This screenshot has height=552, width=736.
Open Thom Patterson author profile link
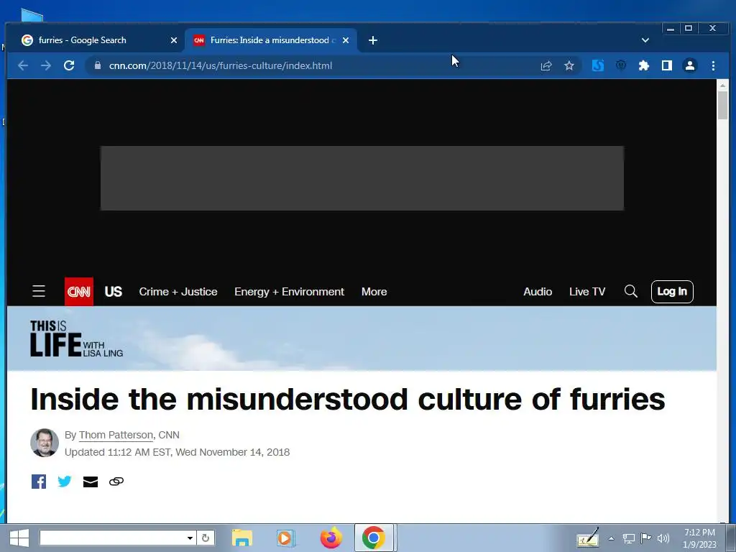tap(116, 435)
